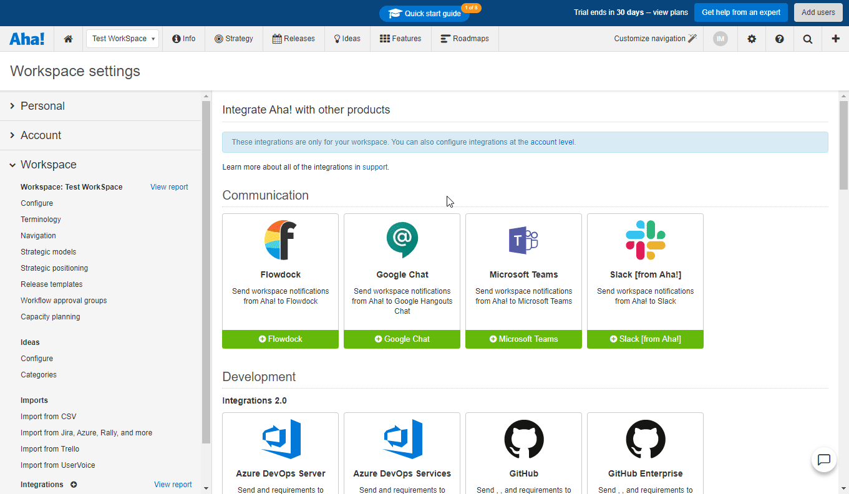This screenshot has height=494, width=849.
Task: Click the Customize navigation wand icon
Action: pyautogui.click(x=692, y=39)
